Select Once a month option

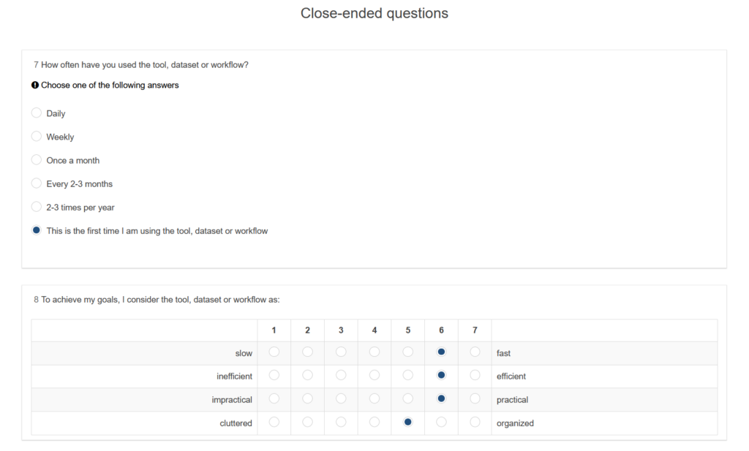[37, 160]
